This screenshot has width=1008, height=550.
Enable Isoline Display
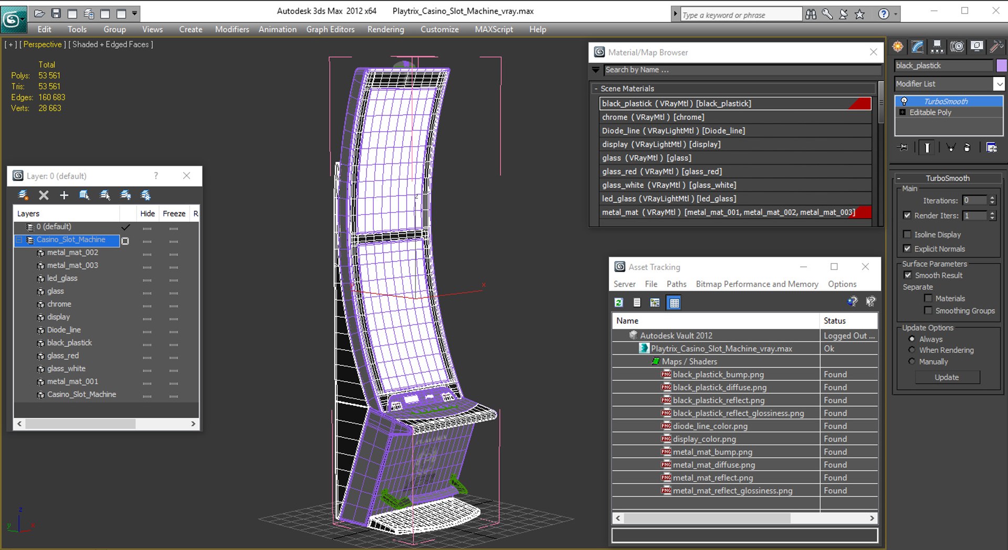point(907,234)
